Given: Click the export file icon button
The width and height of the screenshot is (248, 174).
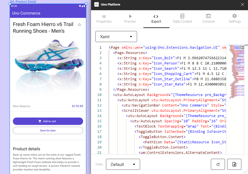Looking at the screenshot, I should point(234,164).
